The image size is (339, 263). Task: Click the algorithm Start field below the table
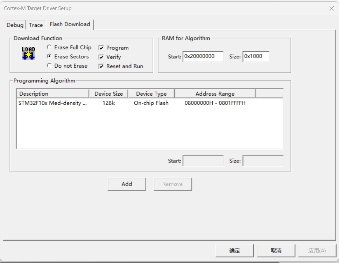coord(203,161)
